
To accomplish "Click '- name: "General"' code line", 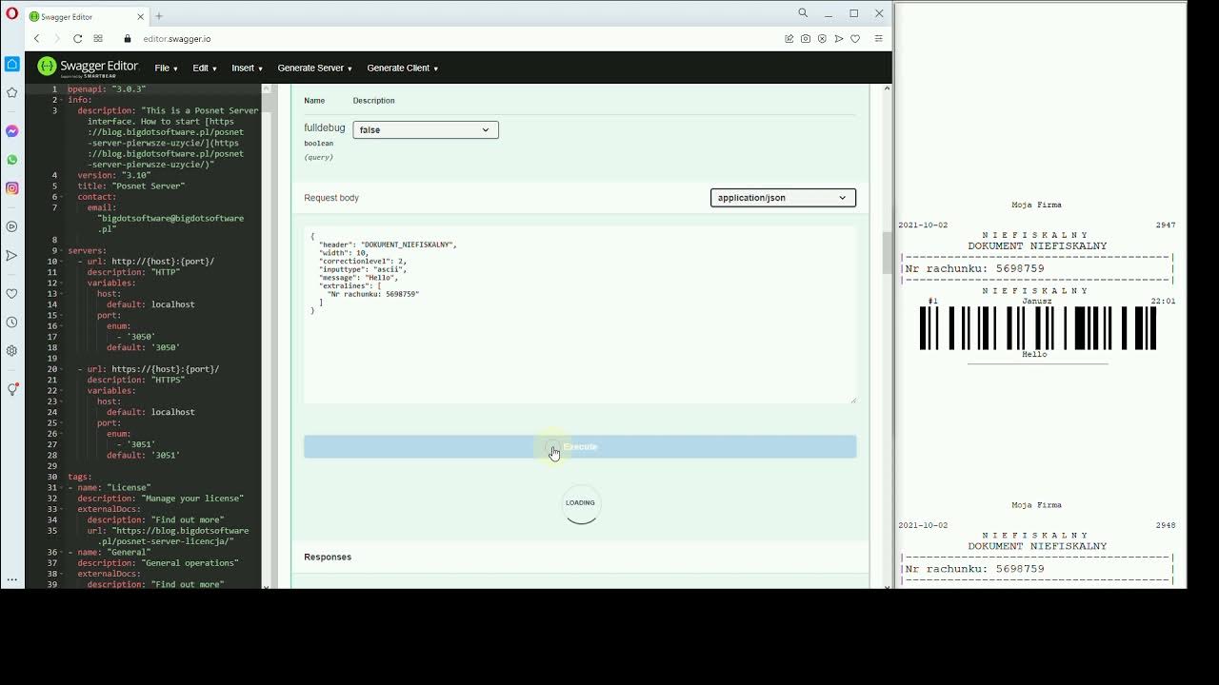I will (x=110, y=552).
